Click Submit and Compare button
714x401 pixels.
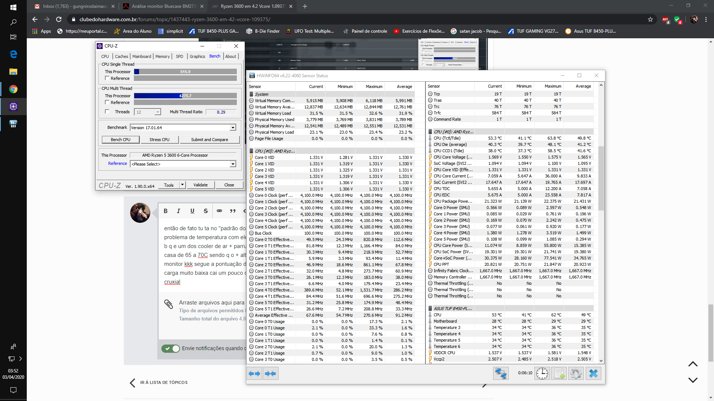pos(209,140)
